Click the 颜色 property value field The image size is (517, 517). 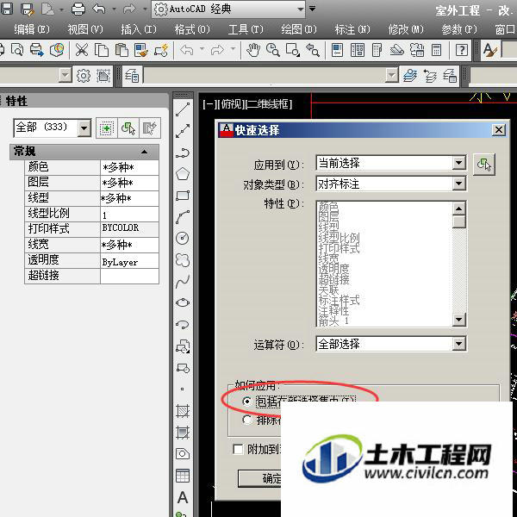129,167
